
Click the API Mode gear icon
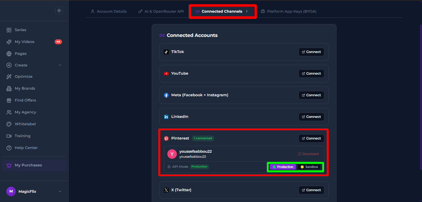169,167
